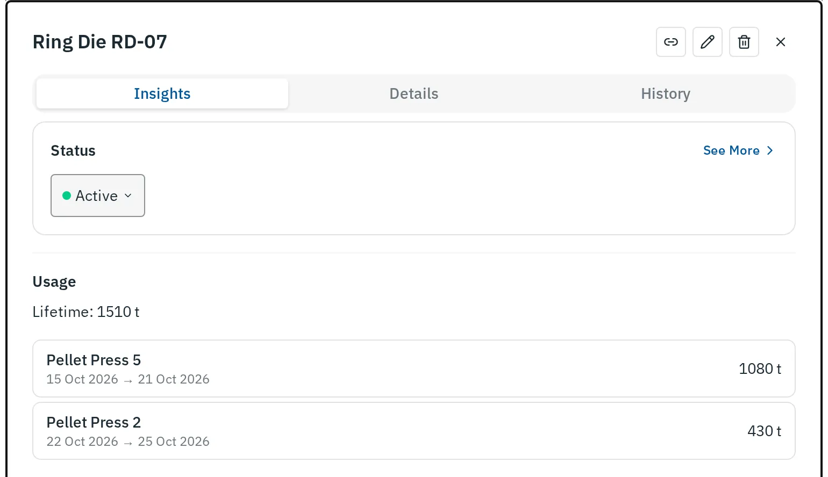Close the Ring Die RD-07 panel
Viewport: 828px width, 477px height.
[781, 42]
